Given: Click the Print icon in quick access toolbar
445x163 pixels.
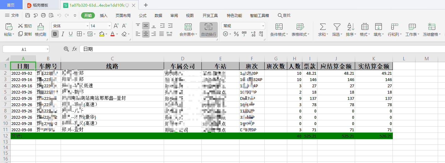Looking at the screenshot, I should click(43, 15).
